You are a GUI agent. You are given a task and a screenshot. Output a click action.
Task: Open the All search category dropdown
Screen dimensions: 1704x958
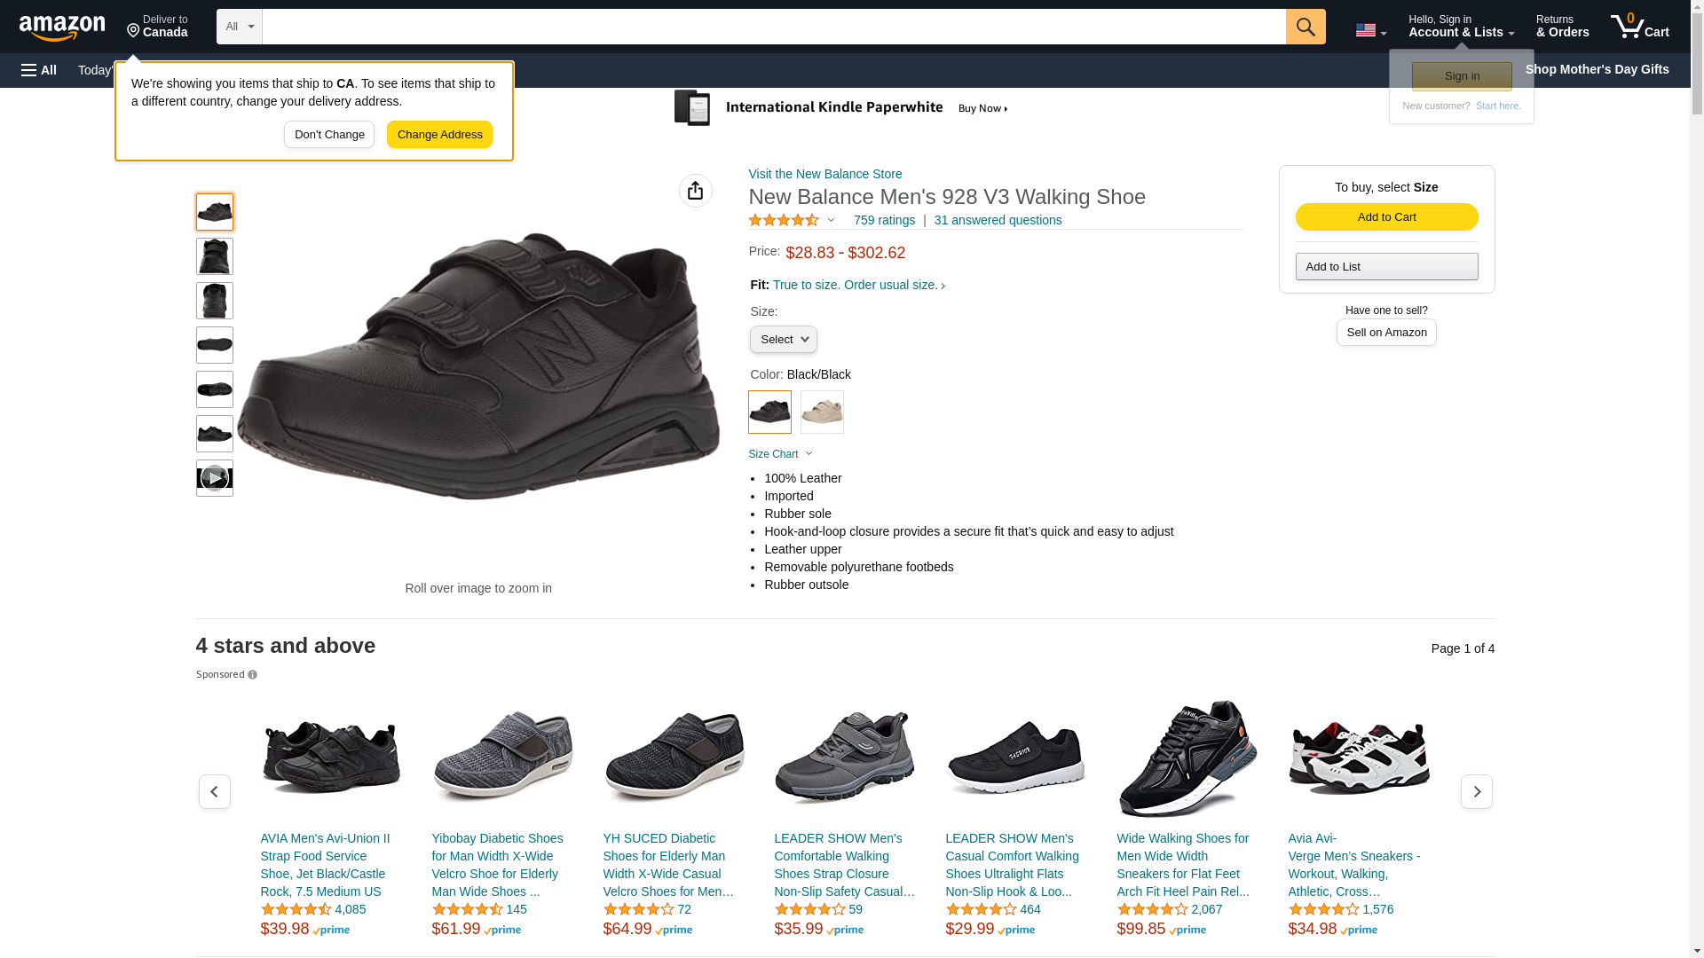(239, 27)
